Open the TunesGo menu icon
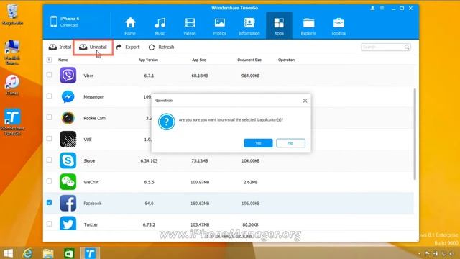460x259 pixels. (x=382, y=8)
